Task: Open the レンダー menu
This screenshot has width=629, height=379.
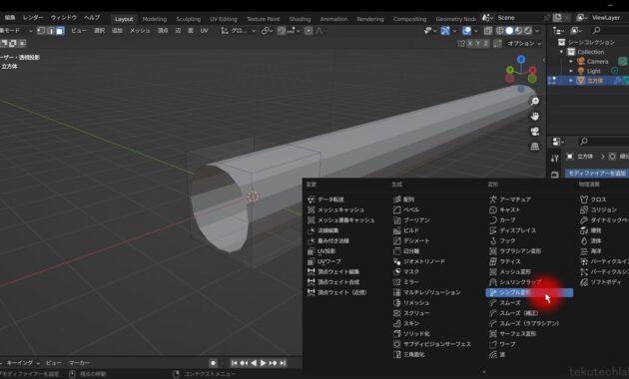Action: [33, 18]
